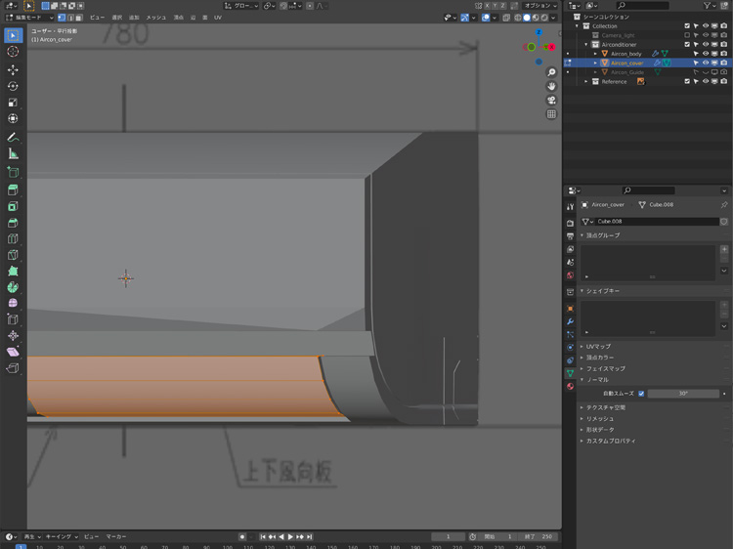The width and height of the screenshot is (733, 549).
Task: Collapse the Airconditioner collection in outliner
Action: tap(588, 44)
